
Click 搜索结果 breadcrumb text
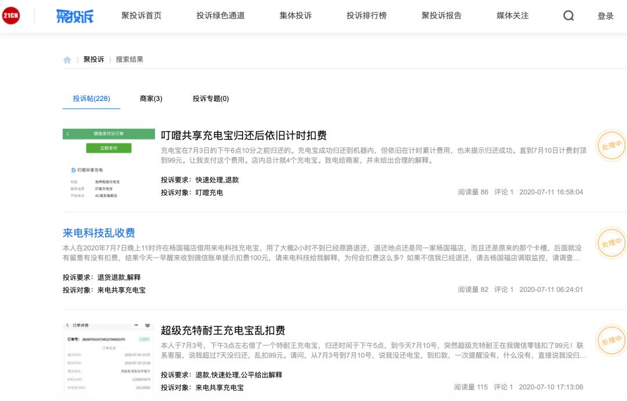(x=129, y=60)
